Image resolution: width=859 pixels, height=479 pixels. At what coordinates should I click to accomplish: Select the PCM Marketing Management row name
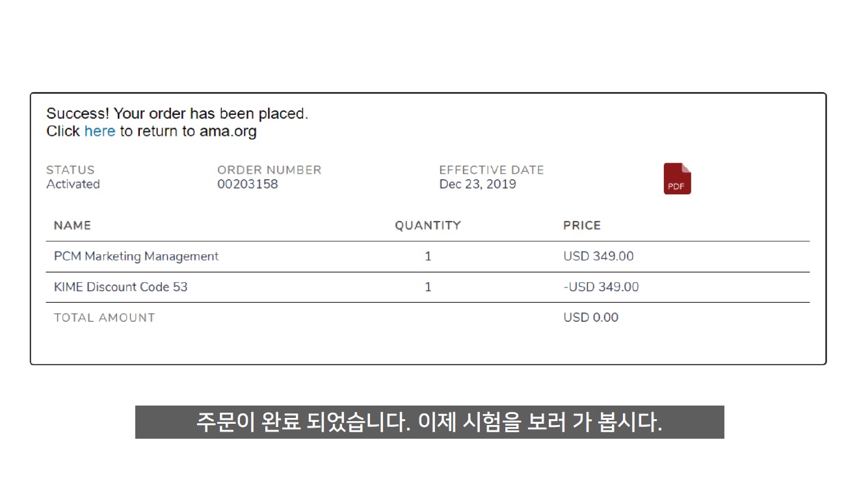[136, 256]
